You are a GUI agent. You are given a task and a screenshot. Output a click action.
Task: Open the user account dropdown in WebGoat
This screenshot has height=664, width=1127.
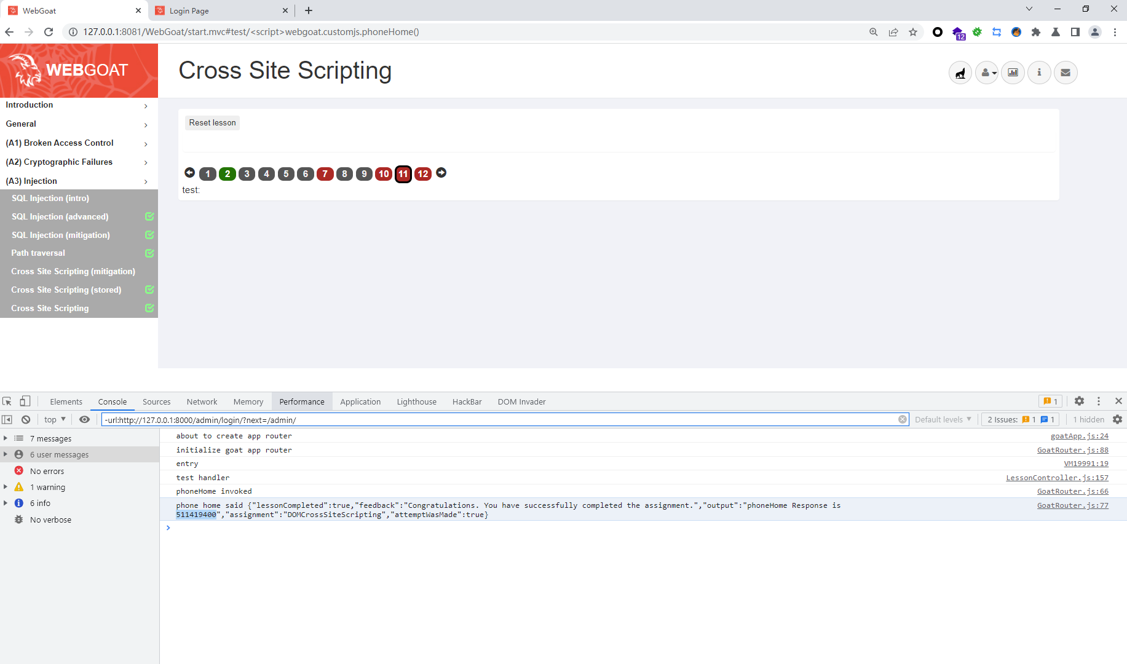point(987,73)
